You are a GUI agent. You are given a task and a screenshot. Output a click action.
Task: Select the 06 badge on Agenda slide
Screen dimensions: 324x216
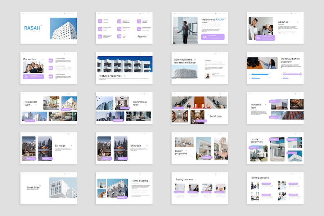tap(139, 29)
